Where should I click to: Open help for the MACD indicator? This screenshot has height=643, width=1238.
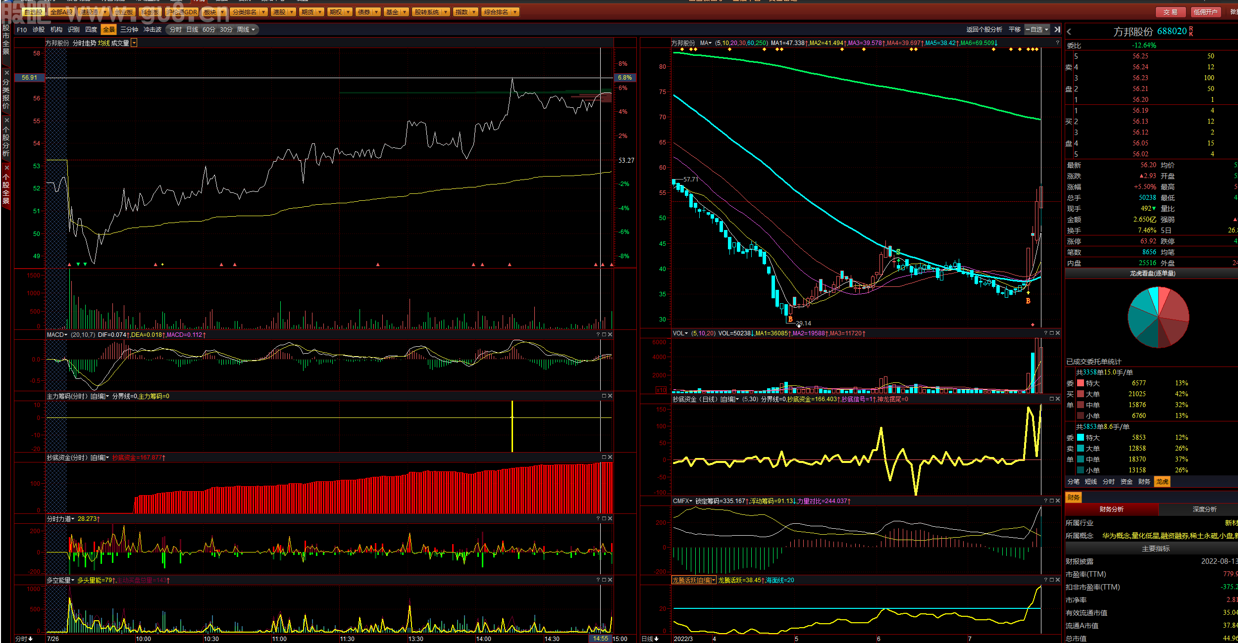point(598,335)
